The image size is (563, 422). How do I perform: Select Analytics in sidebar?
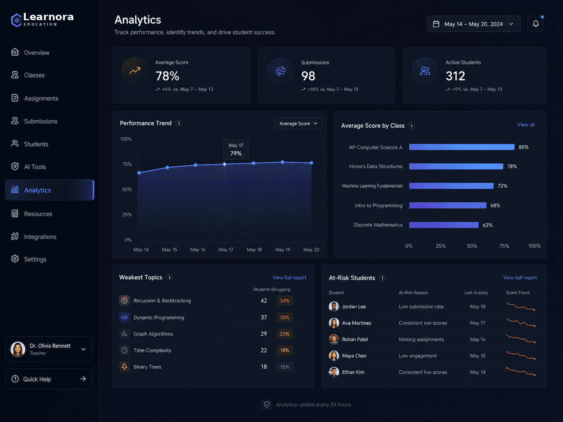49,190
